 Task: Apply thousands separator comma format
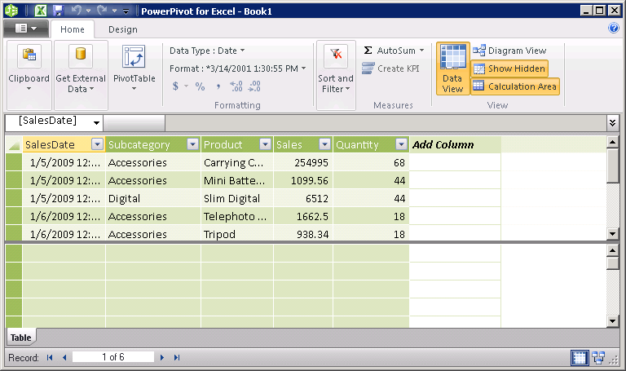[218, 86]
